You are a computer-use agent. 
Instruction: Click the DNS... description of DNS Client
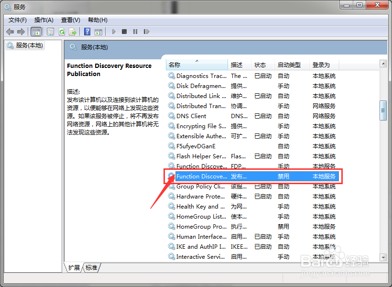(239, 116)
